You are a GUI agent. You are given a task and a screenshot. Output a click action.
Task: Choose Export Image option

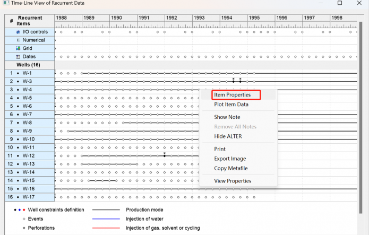pos(230,159)
